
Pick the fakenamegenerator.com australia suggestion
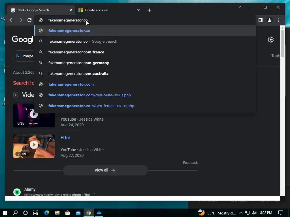pos(145,73)
